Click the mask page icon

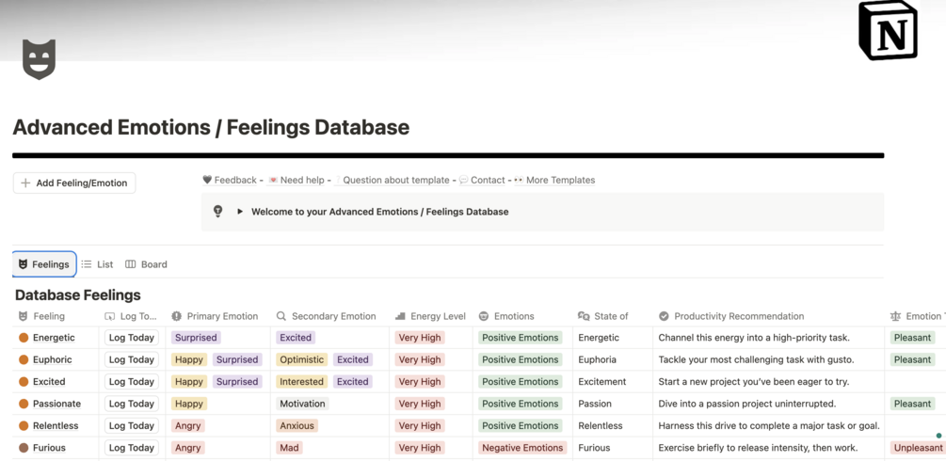(39, 58)
